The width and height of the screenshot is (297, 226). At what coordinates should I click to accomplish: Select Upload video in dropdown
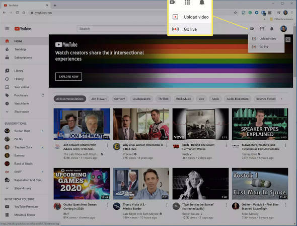(x=266, y=38)
